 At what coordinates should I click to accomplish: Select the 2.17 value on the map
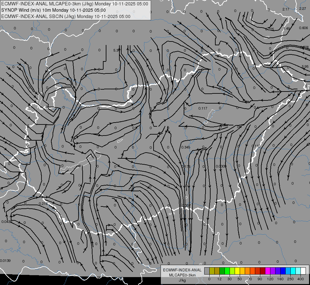tap(286, 9)
